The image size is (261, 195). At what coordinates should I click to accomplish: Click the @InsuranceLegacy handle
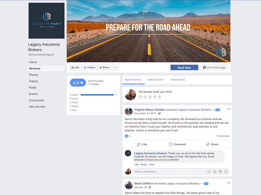coord(41,55)
